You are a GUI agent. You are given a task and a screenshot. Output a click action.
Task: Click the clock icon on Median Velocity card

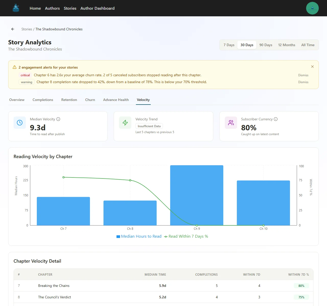[20, 123]
